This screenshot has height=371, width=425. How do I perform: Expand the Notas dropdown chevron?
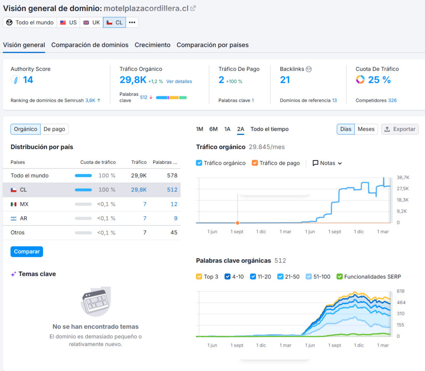point(340,164)
